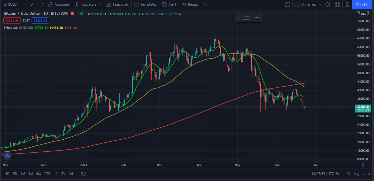
Task: Open the Unnamed layout cloud save
Action: click(x=305, y=4)
